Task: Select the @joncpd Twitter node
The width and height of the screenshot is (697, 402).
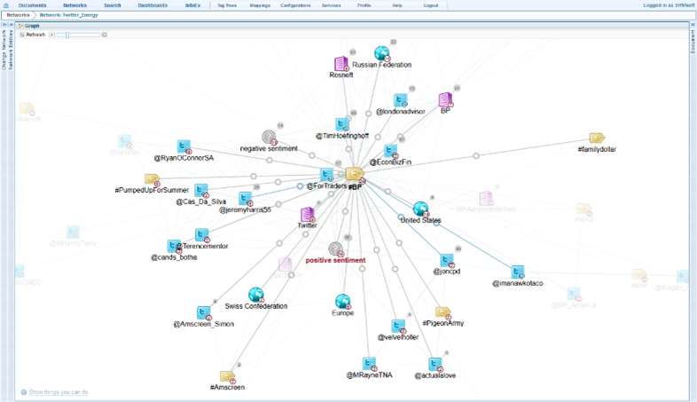Action: [447, 260]
